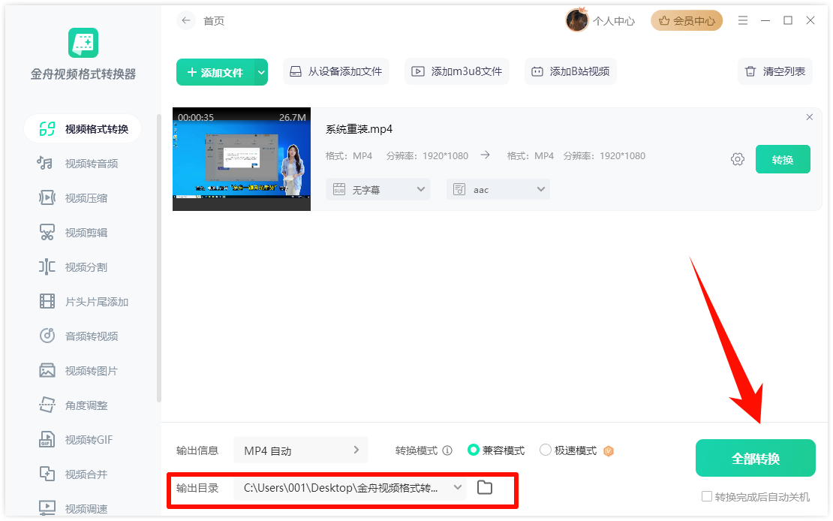The image size is (833, 521).
Task: Start converting all files with 全部转换
Action: 755,457
